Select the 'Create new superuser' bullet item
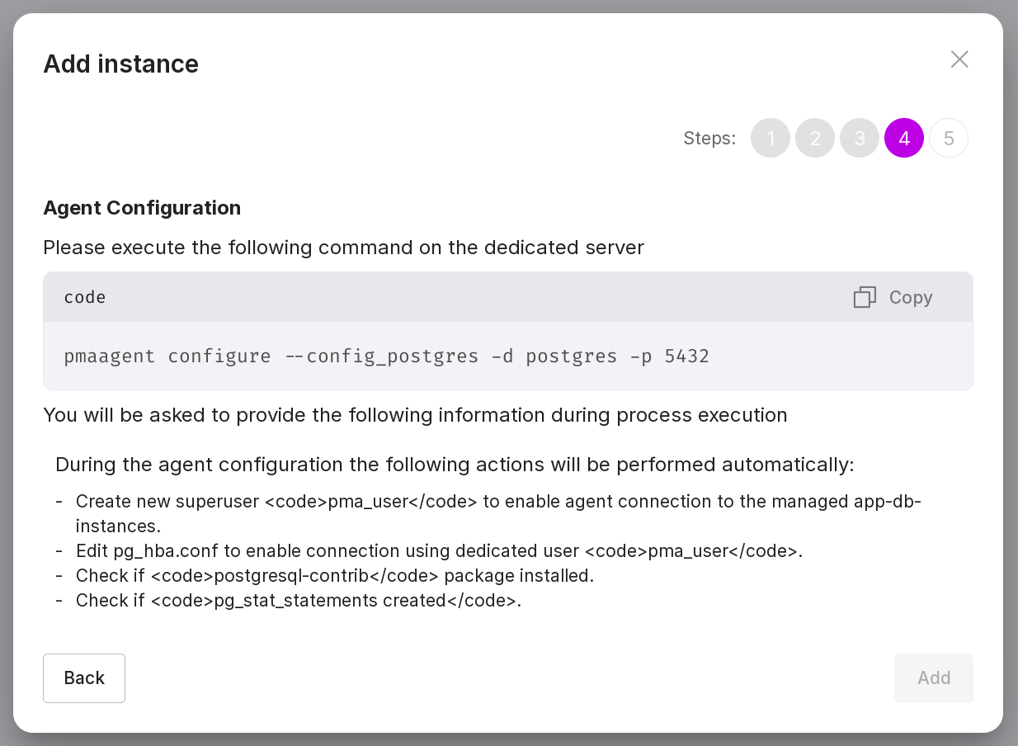Image resolution: width=1018 pixels, height=746 pixels. 497,502
